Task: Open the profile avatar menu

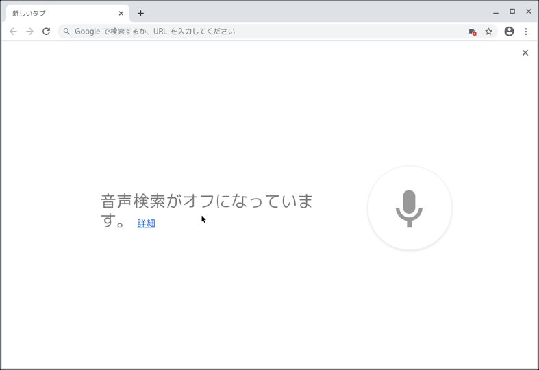Action: click(x=509, y=32)
